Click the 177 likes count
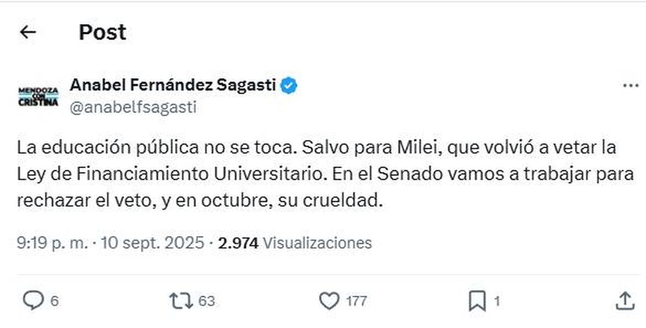646x328 pixels. [356, 301]
